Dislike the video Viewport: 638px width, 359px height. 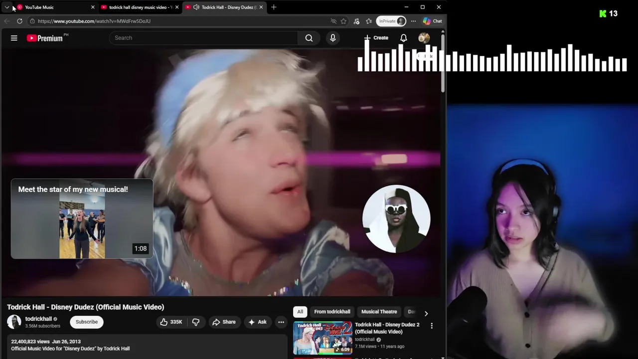196,322
